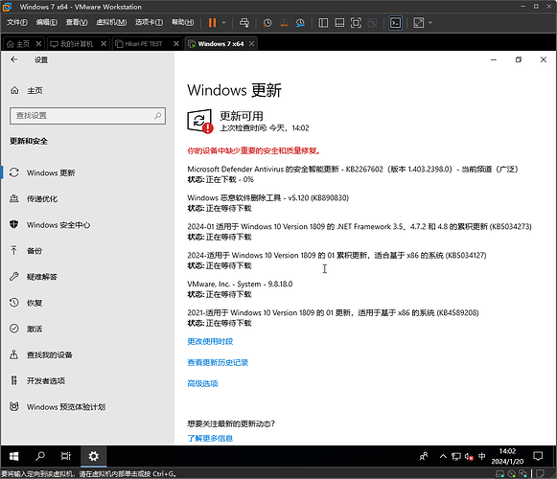Toggle the console view icon in VMware toolbar

395,23
